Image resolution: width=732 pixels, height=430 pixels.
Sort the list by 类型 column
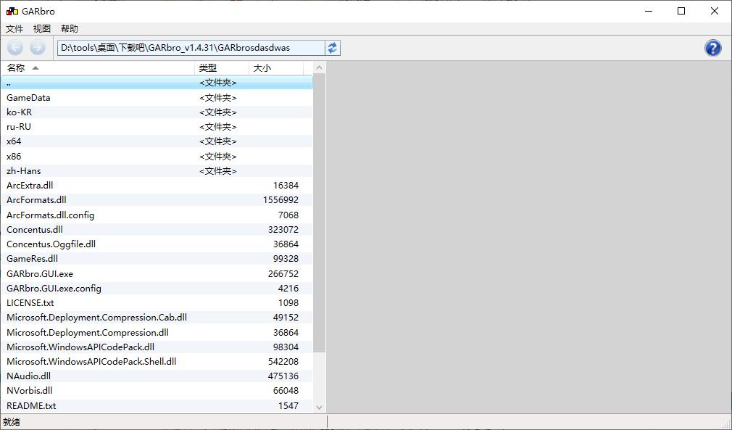[x=222, y=68]
